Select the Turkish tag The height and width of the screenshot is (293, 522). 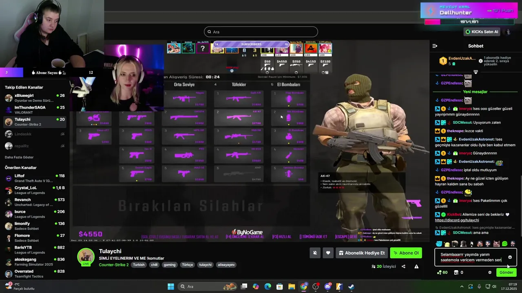[x=139, y=265]
